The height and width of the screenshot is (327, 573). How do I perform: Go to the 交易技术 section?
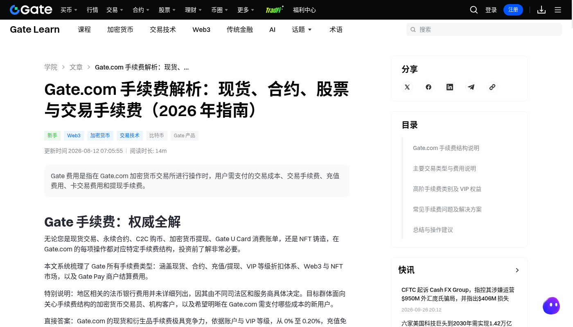[163, 29]
